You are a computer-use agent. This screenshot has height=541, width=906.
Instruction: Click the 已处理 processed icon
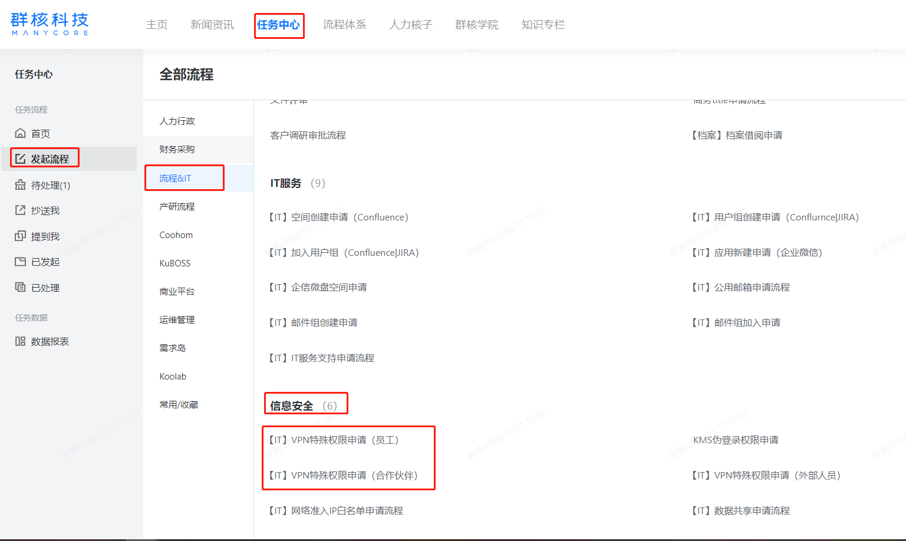[21, 287]
